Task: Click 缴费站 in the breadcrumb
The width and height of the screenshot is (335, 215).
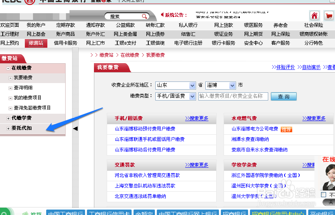Action: (106, 55)
